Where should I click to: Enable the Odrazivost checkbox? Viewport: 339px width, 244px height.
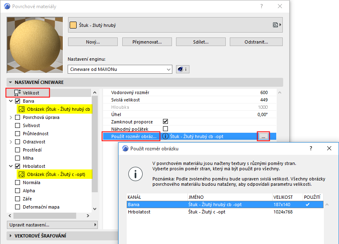18,142
